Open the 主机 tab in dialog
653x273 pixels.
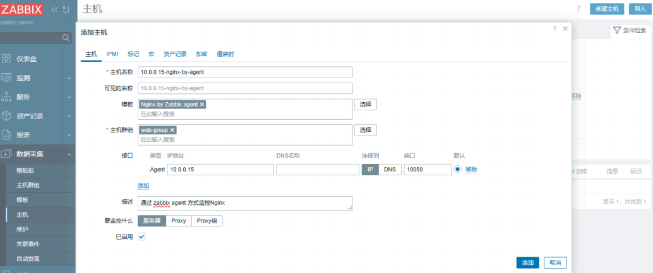click(91, 54)
